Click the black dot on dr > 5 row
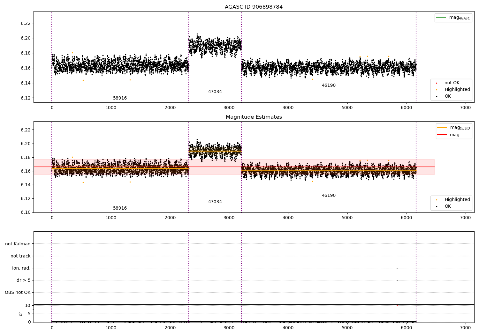 click(397, 280)
